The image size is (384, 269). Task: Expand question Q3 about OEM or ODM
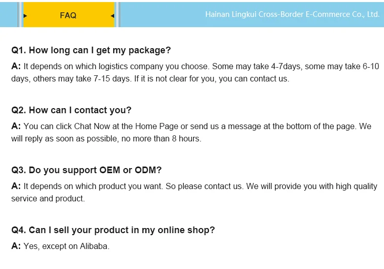(x=87, y=170)
